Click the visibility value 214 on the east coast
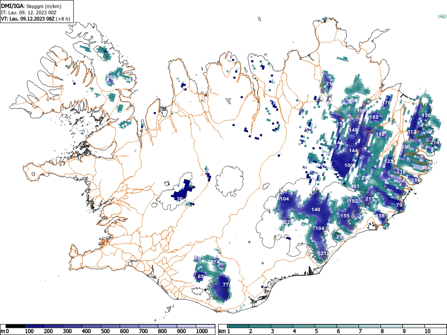447x335 pixels. pos(435,142)
